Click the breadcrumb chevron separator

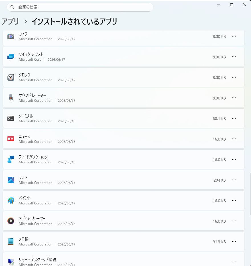coord(26,22)
